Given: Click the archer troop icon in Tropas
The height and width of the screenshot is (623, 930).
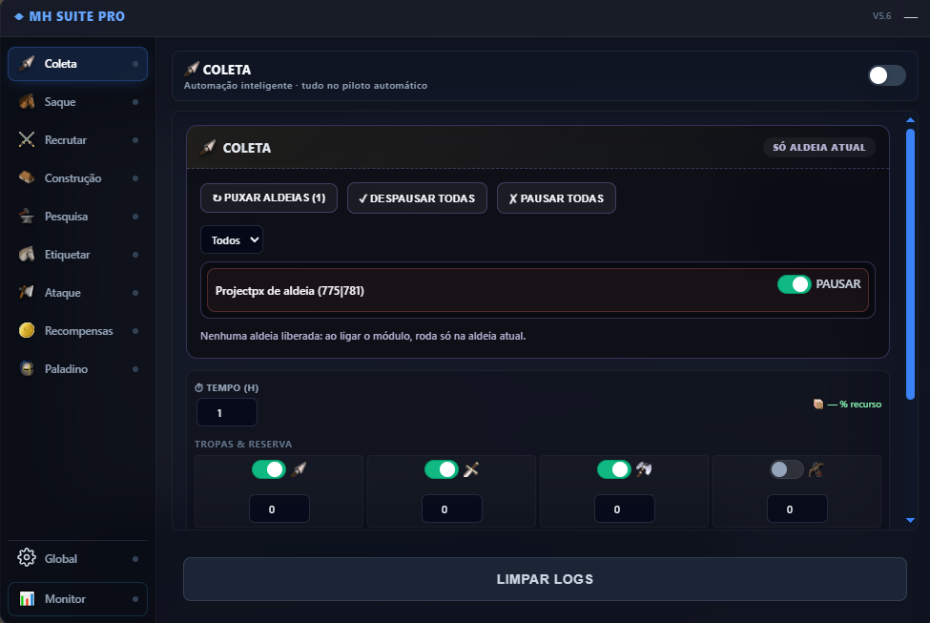Looking at the screenshot, I should [x=816, y=469].
